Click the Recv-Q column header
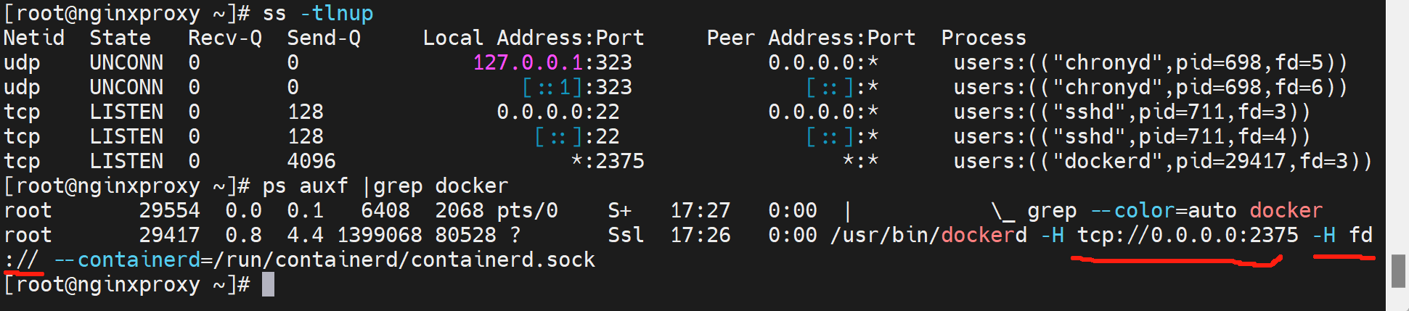 [224, 38]
